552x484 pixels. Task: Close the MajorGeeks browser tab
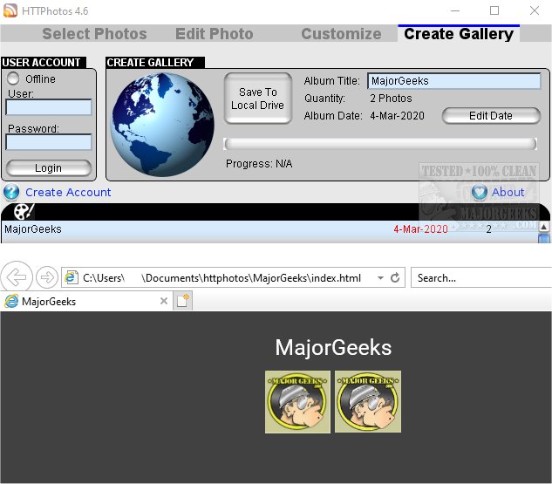point(164,301)
